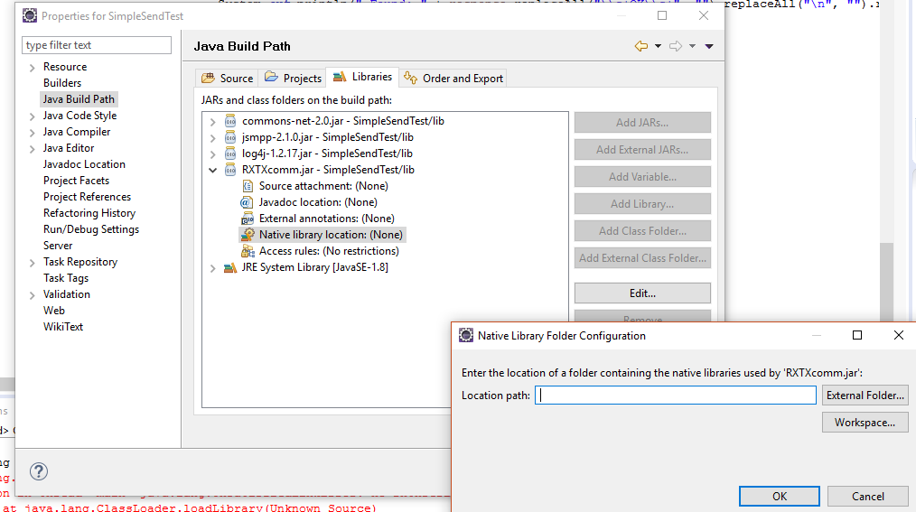Select Project Facets in the sidebar

(76, 181)
